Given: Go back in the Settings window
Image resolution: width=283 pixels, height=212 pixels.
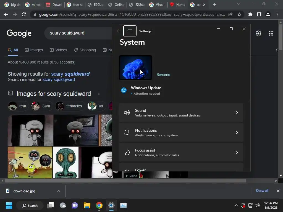Looking at the screenshot, I should [x=119, y=31].
